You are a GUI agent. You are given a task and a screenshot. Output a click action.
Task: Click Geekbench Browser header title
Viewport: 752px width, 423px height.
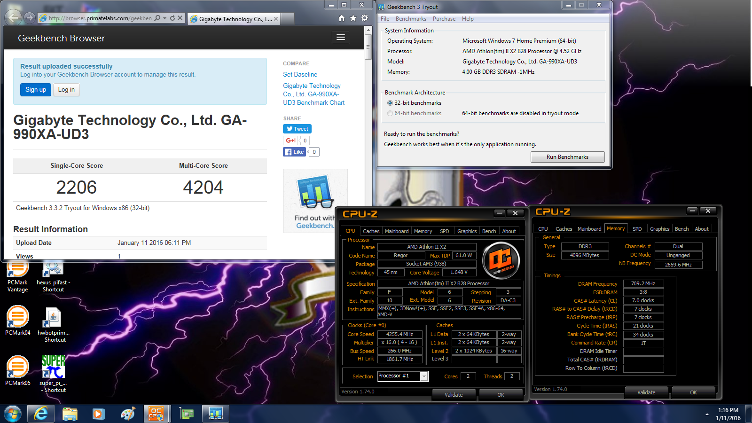coord(61,38)
